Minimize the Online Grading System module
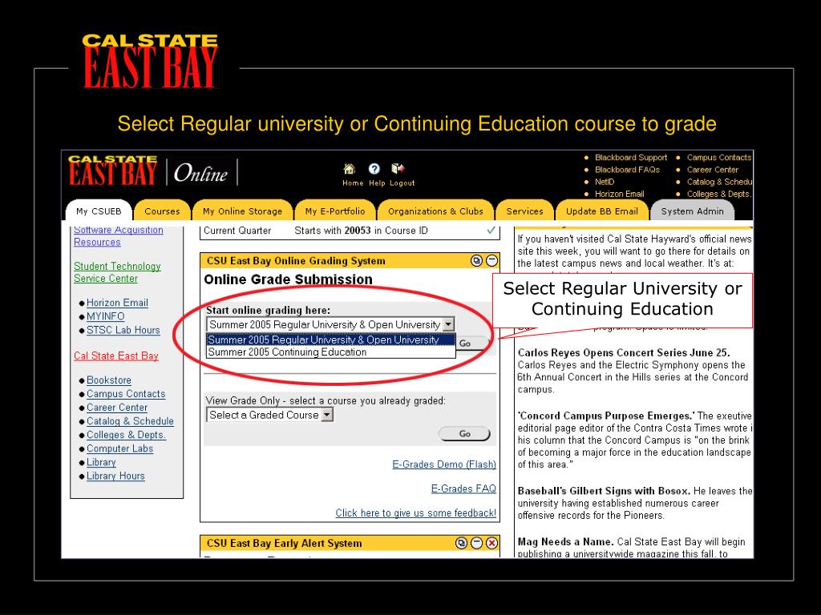 (x=491, y=260)
